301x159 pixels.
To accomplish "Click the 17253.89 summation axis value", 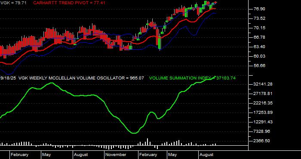I will pos(263,113).
